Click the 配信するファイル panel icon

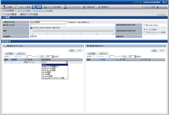(5, 46)
